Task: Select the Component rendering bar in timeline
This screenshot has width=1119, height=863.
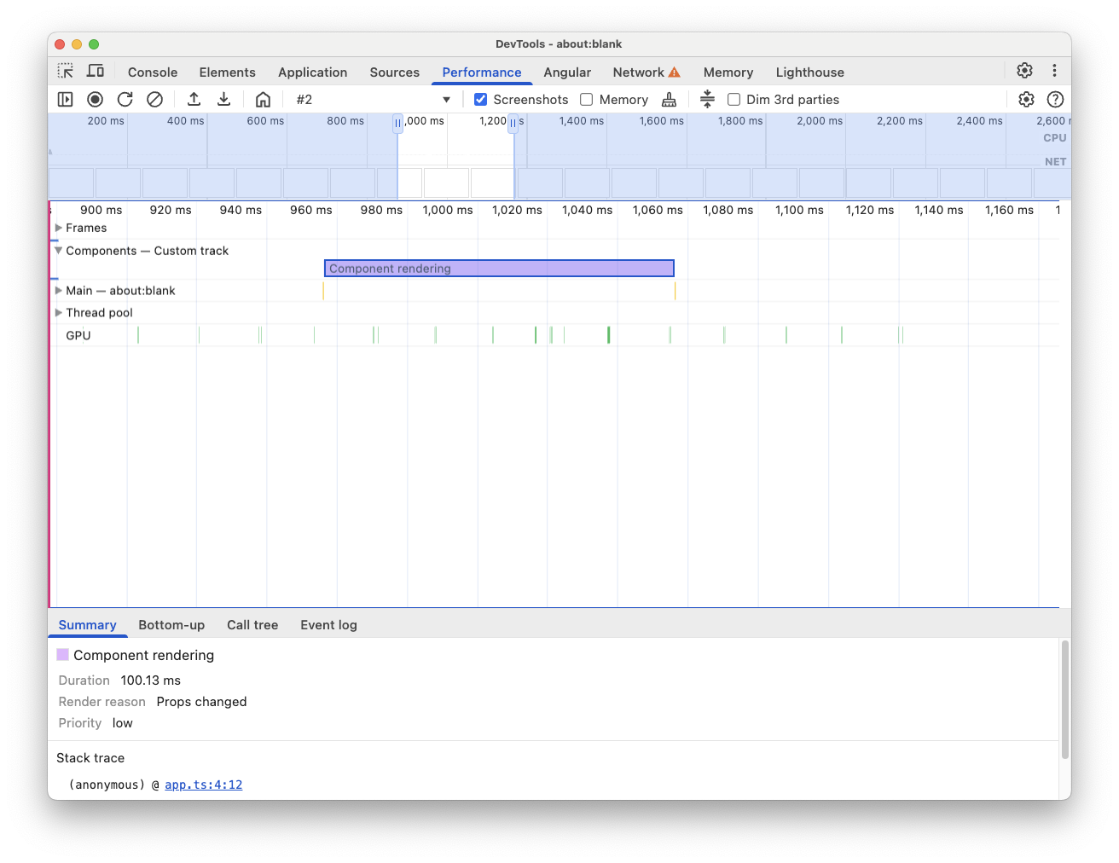Action: click(x=499, y=268)
